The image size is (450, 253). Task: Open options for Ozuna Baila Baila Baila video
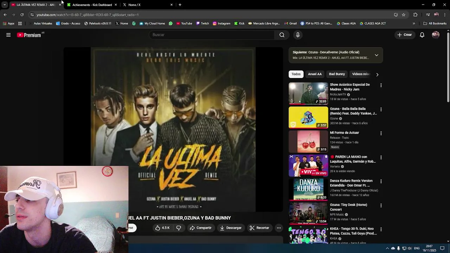[x=381, y=110]
